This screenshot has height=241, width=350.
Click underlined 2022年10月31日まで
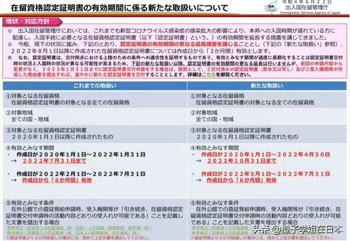click(242, 161)
